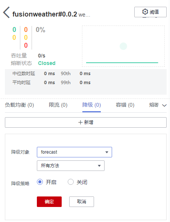Click the fusionweather#0.0.2 title text
170x222 pixels.
click(45, 14)
